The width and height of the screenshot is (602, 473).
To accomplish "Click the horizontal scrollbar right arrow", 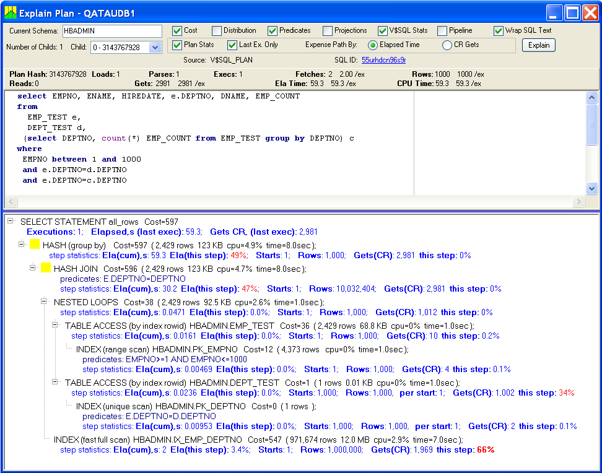I will 578,201.
